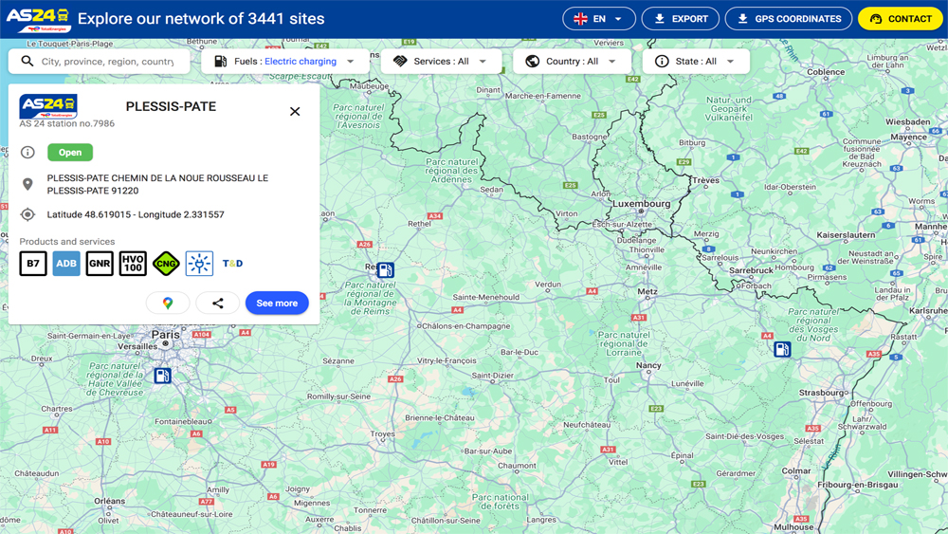948x534 pixels.
Task: Expand the Country filter dropdown
Action: click(572, 61)
